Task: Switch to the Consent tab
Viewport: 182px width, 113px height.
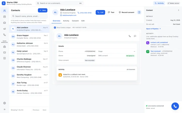Action: click(75, 21)
